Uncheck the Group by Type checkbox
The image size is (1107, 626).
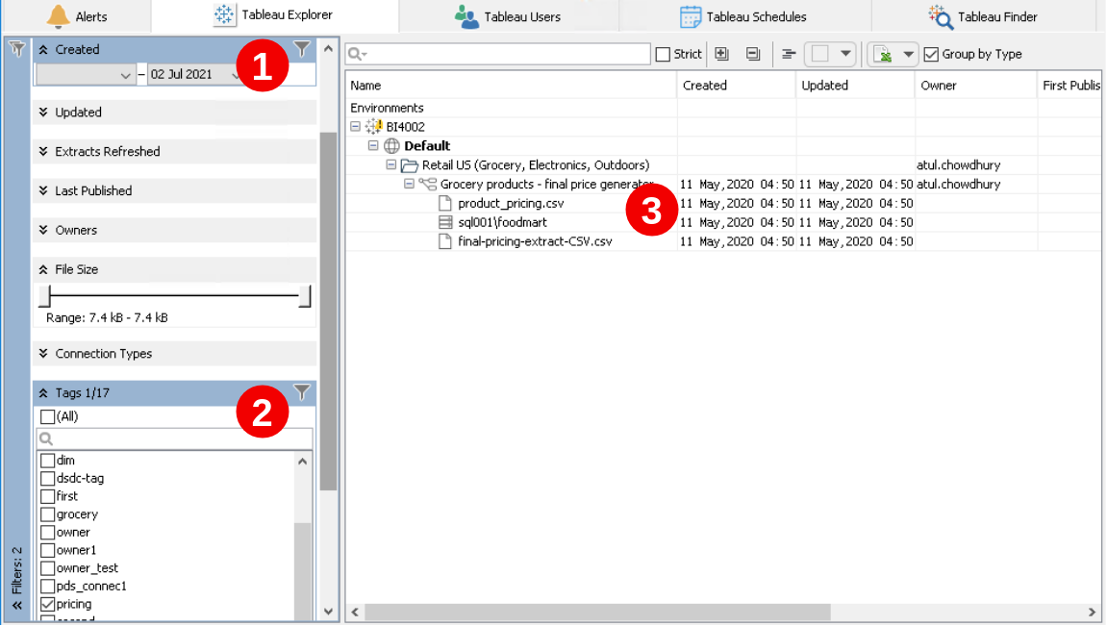(x=931, y=55)
